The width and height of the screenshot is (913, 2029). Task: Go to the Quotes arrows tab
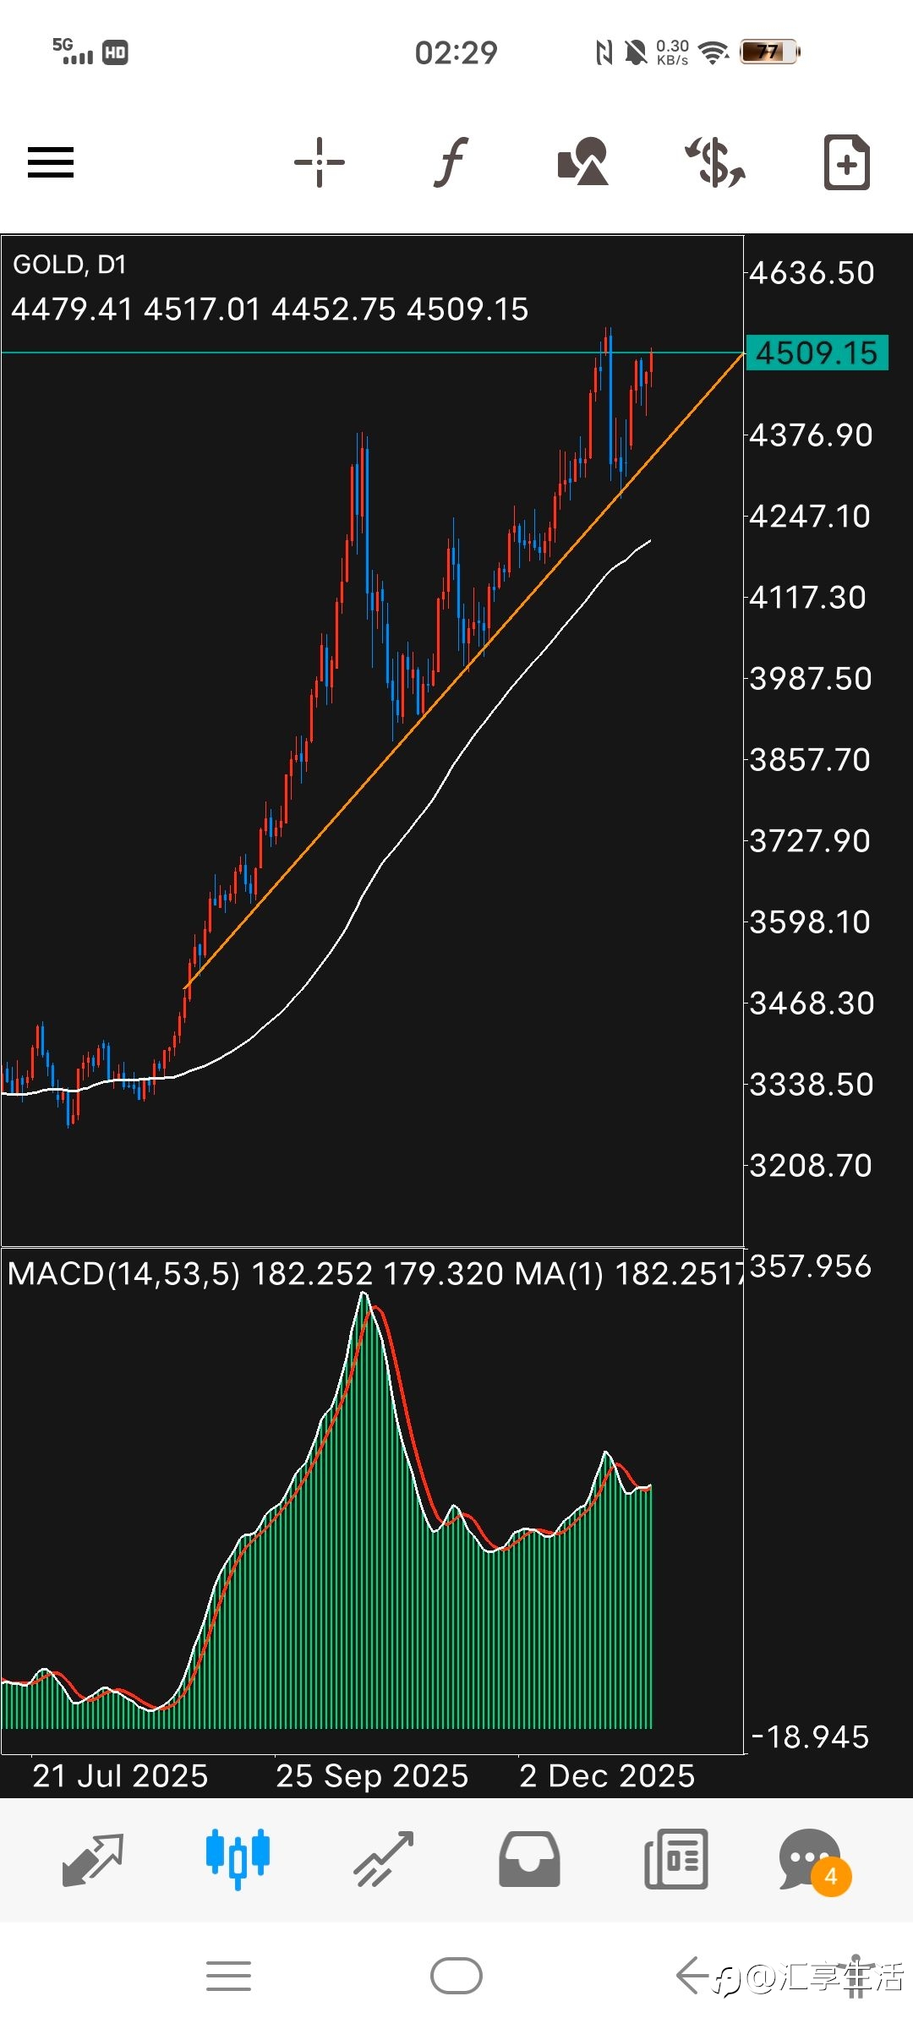(93, 1859)
